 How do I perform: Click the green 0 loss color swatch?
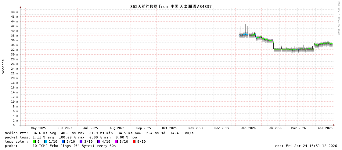click(34, 141)
